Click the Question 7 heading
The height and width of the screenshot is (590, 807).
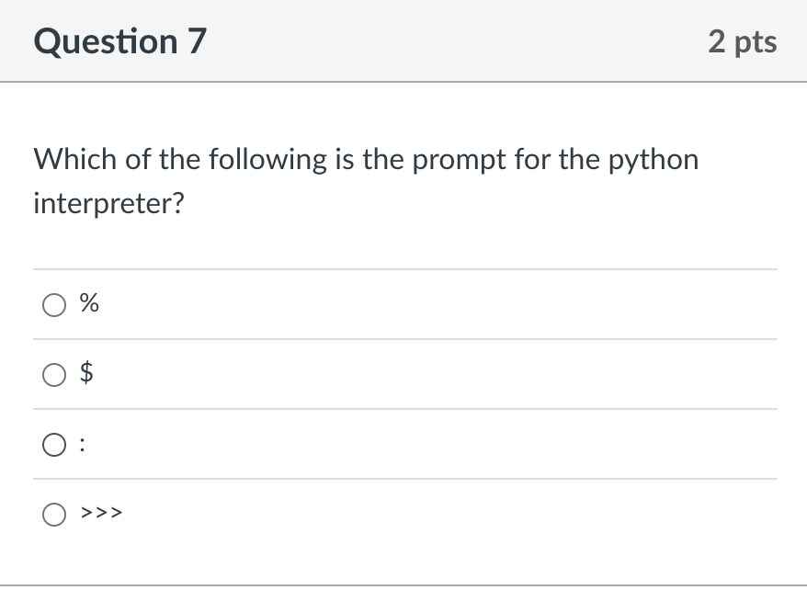(x=119, y=41)
